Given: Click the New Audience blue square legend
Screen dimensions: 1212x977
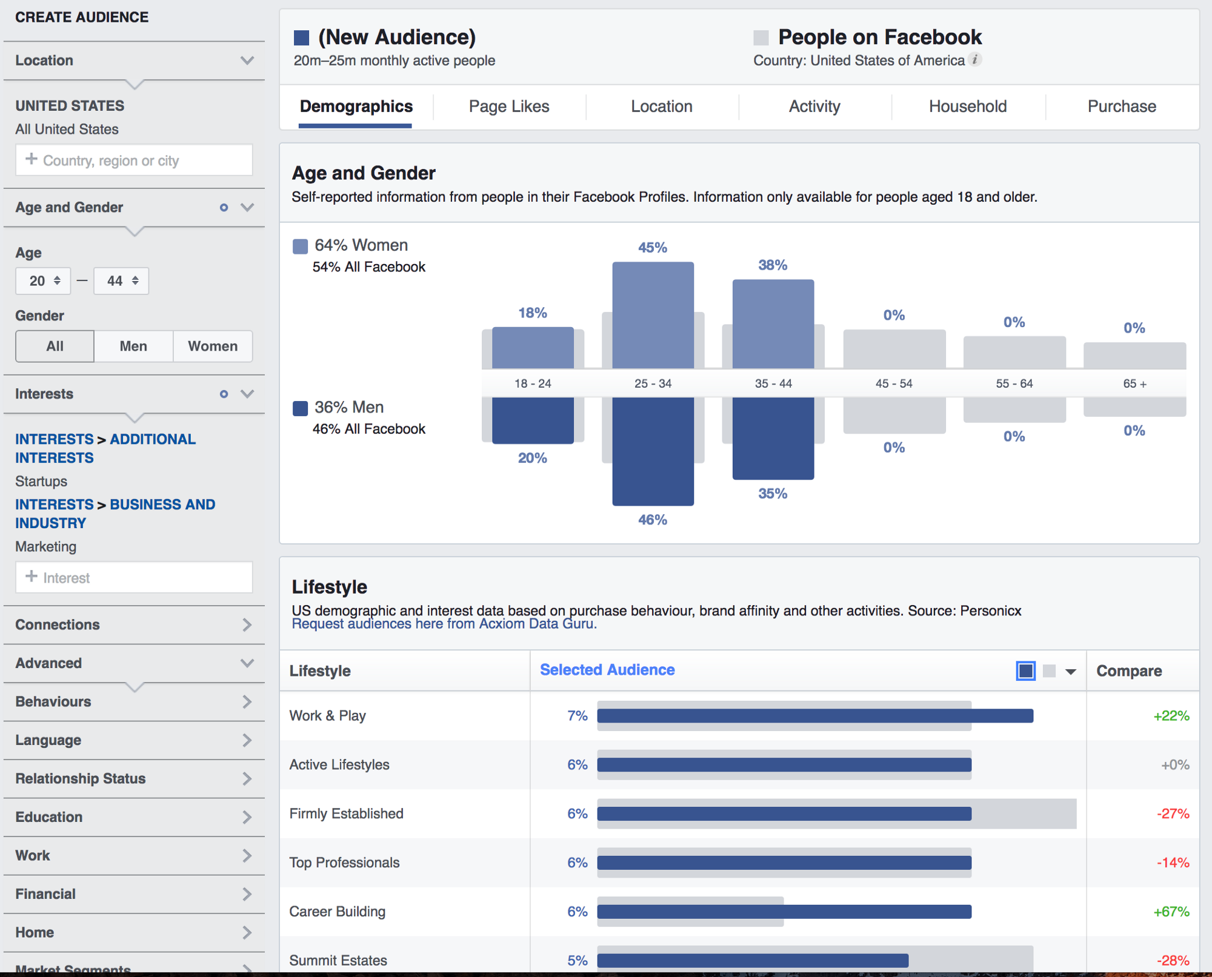Looking at the screenshot, I should pos(301,38).
